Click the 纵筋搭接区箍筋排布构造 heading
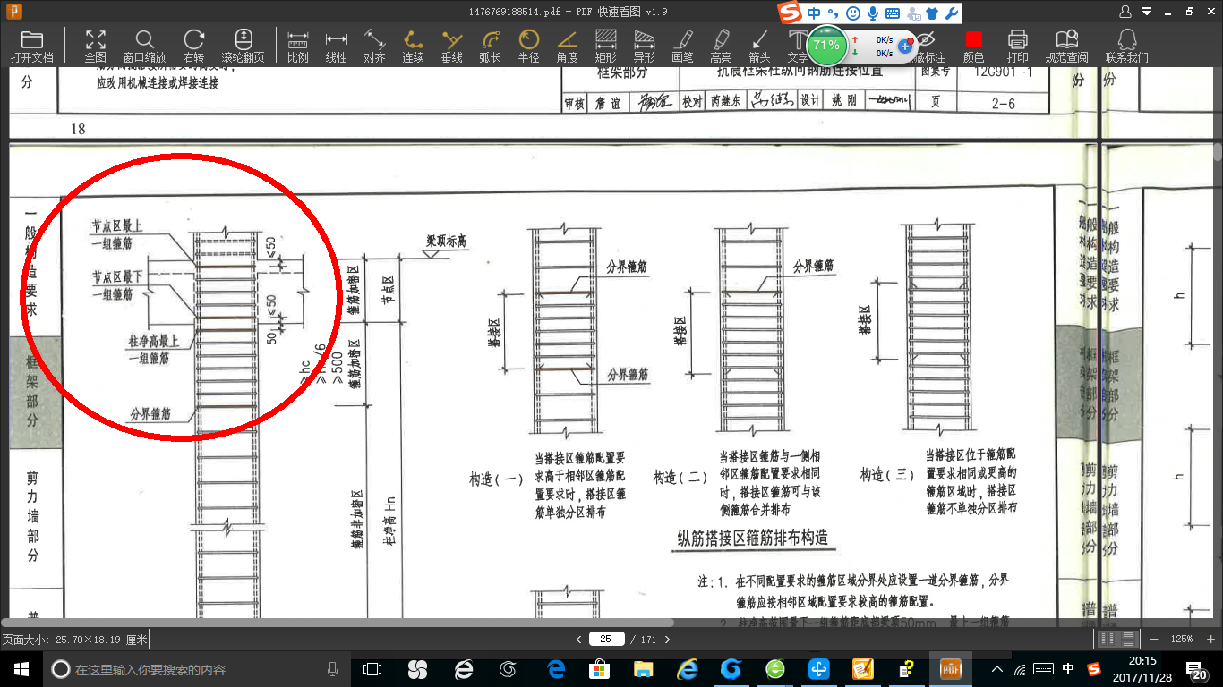Screen dimensions: 1223x687 point(752,538)
